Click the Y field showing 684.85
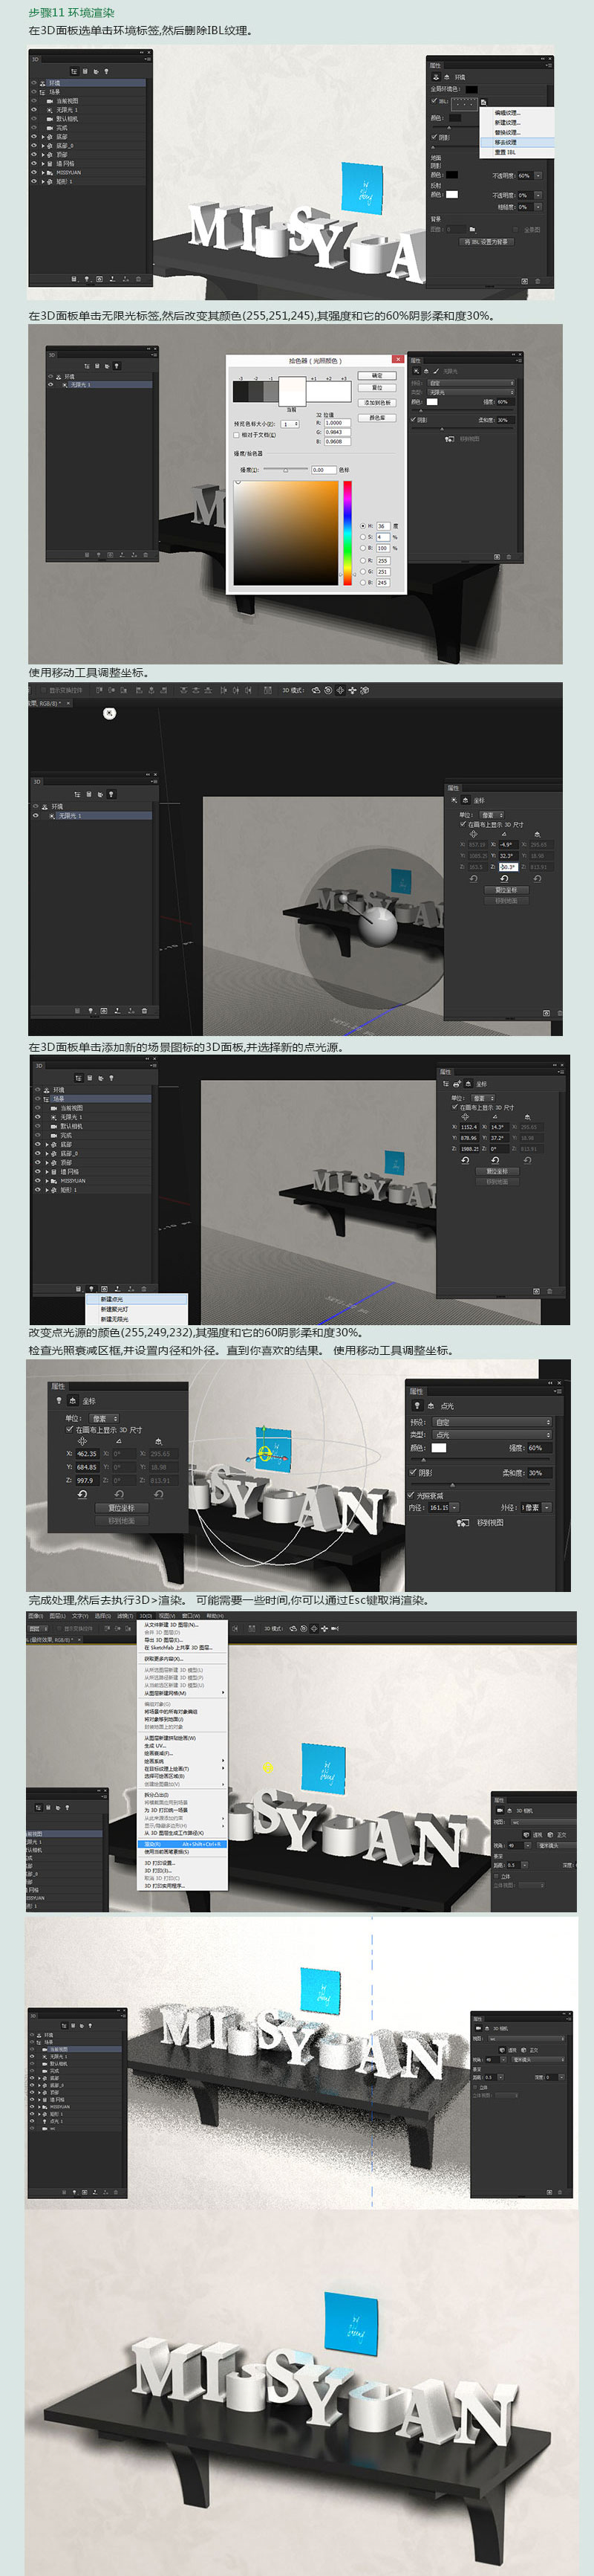 point(87,1467)
